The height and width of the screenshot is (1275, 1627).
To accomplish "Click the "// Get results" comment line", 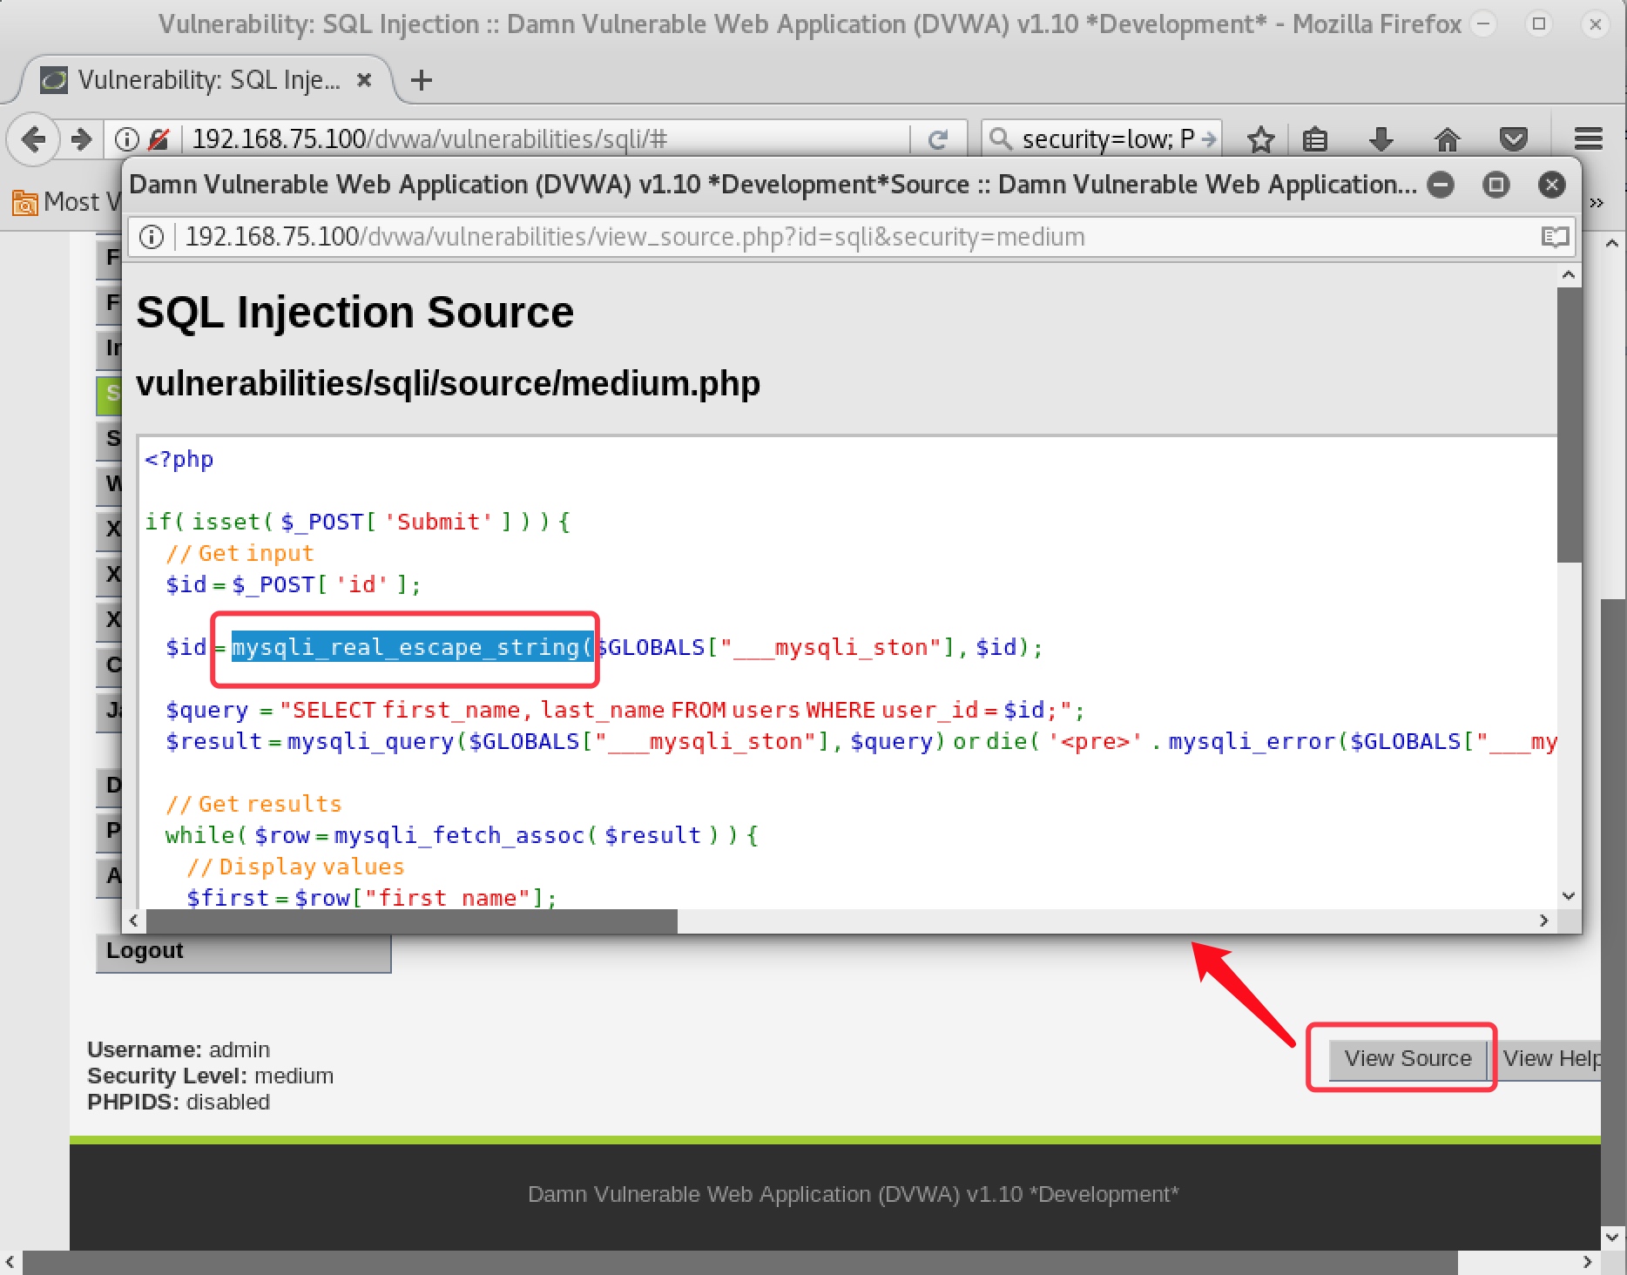I will click(x=253, y=804).
